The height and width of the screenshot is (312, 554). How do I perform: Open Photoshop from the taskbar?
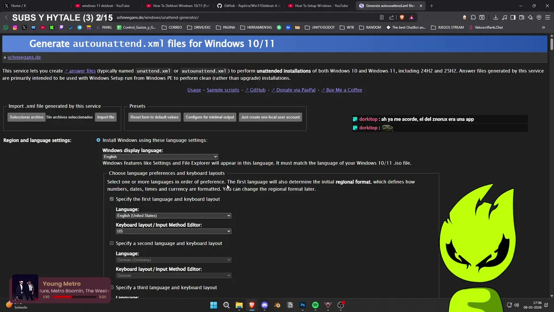[303, 305]
